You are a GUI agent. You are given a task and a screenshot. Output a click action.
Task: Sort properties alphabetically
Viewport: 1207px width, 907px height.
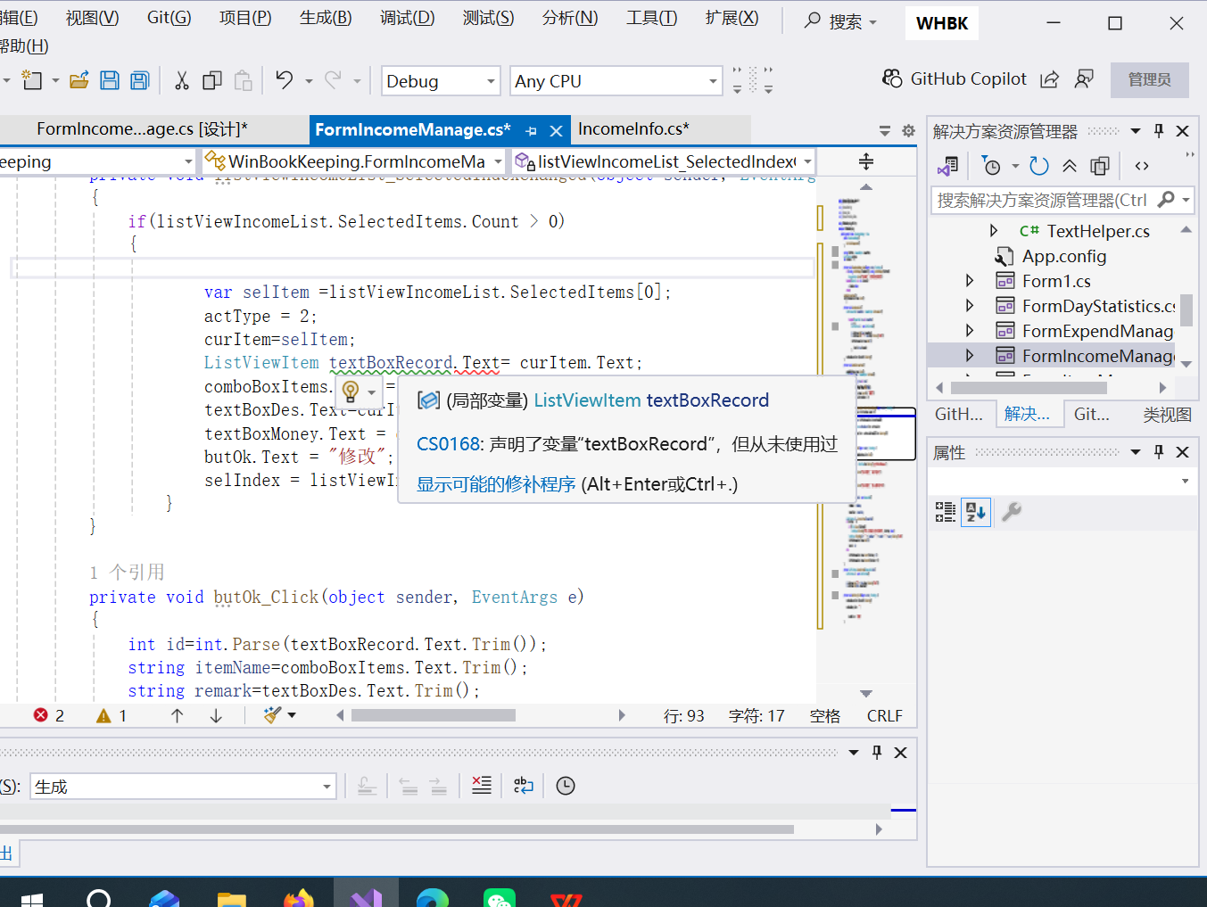point(976,512)
